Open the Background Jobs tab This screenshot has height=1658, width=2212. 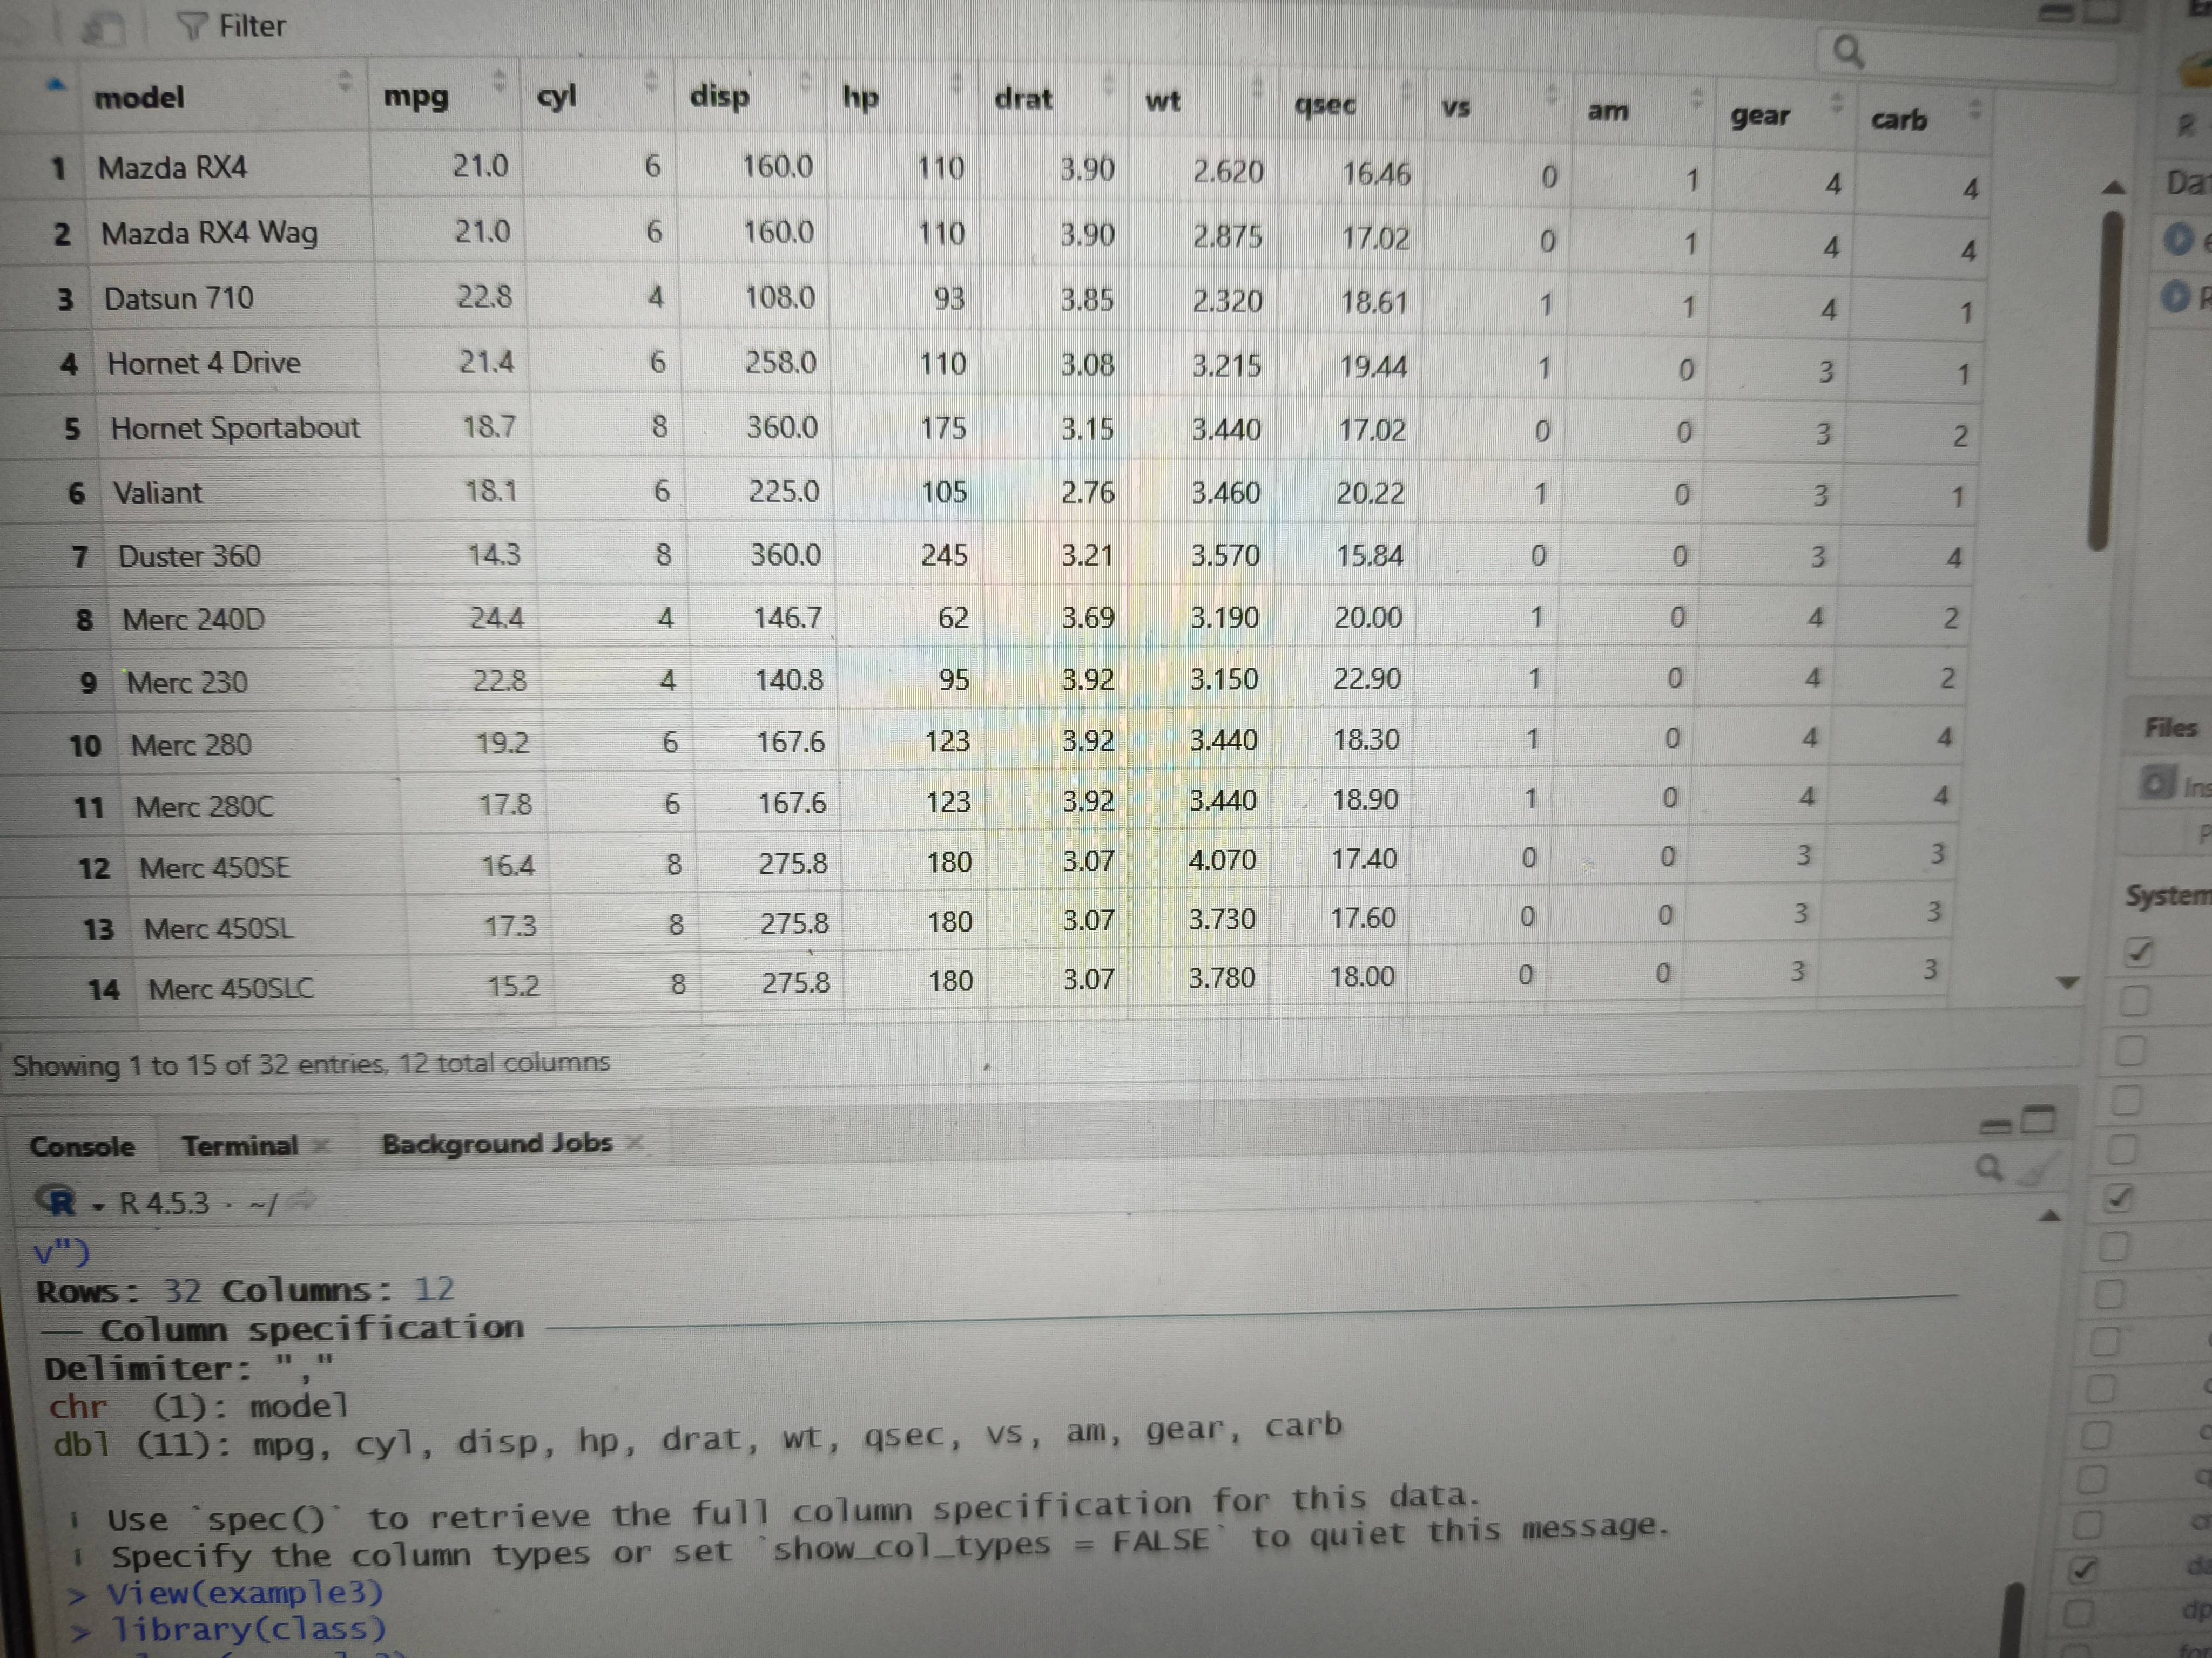click(497, 1143)
